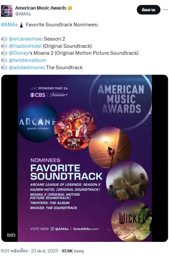Screen dimensions: 169x257
Task: Click the Moana 2 sunset circle image
Action: (109, 148)
